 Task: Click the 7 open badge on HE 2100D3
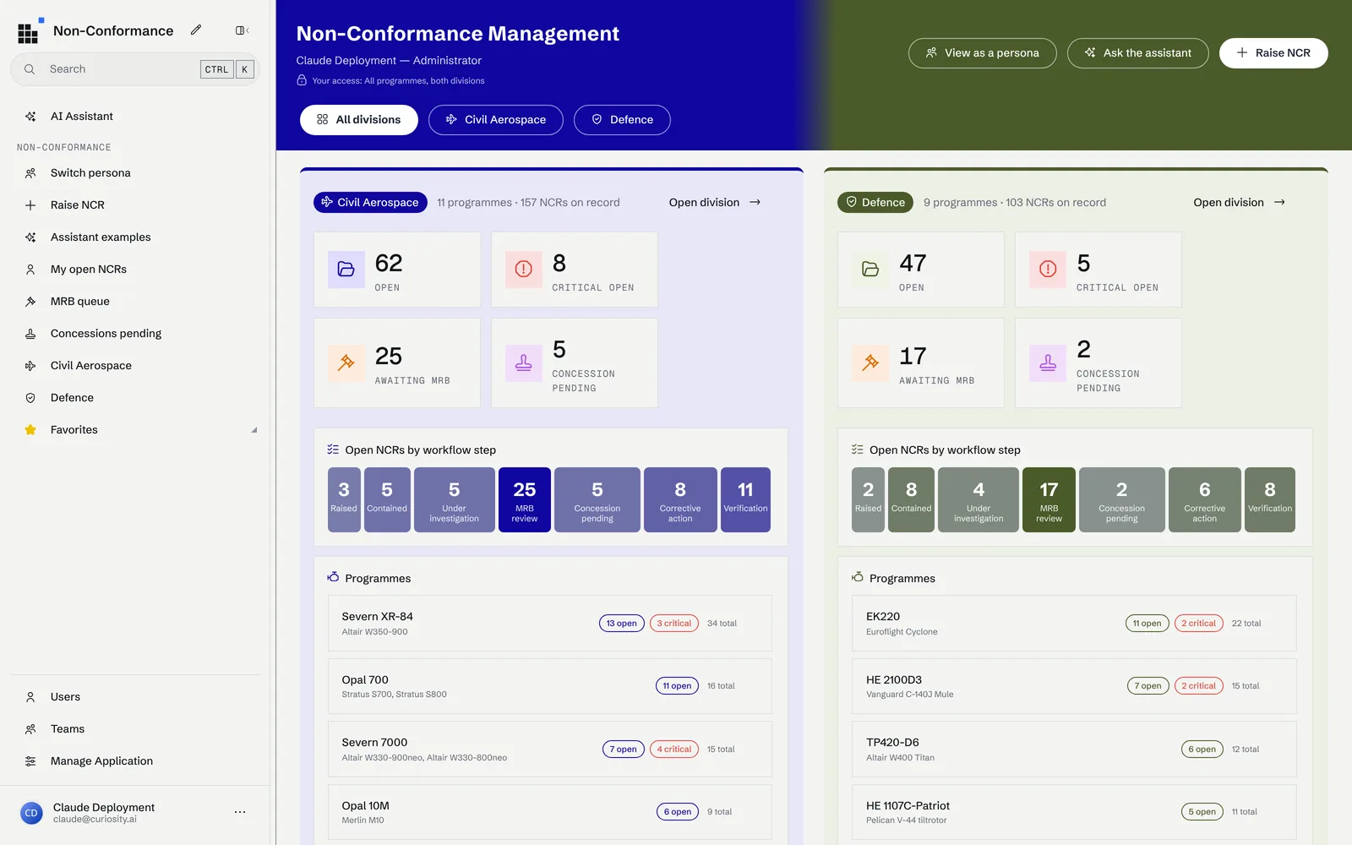click(1148, 686)
